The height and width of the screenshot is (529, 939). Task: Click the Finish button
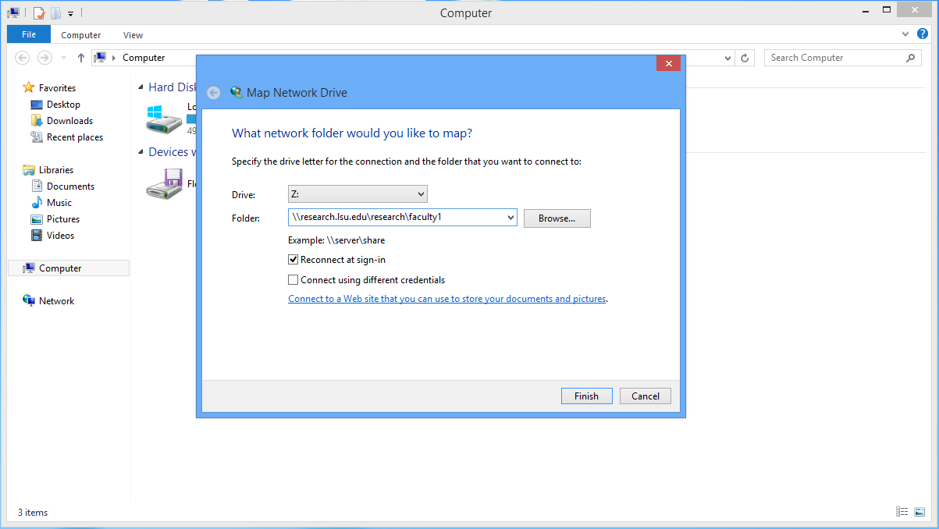click(x=586, y=396)
